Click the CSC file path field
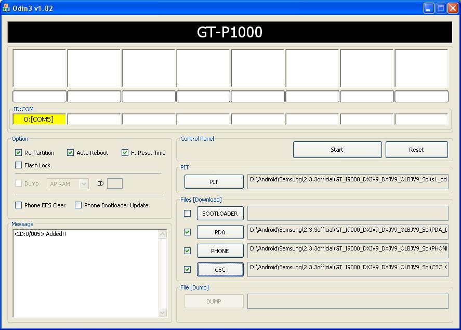This screenshot has height=330, width=461. pyautogui.click(x=348, y=270)
